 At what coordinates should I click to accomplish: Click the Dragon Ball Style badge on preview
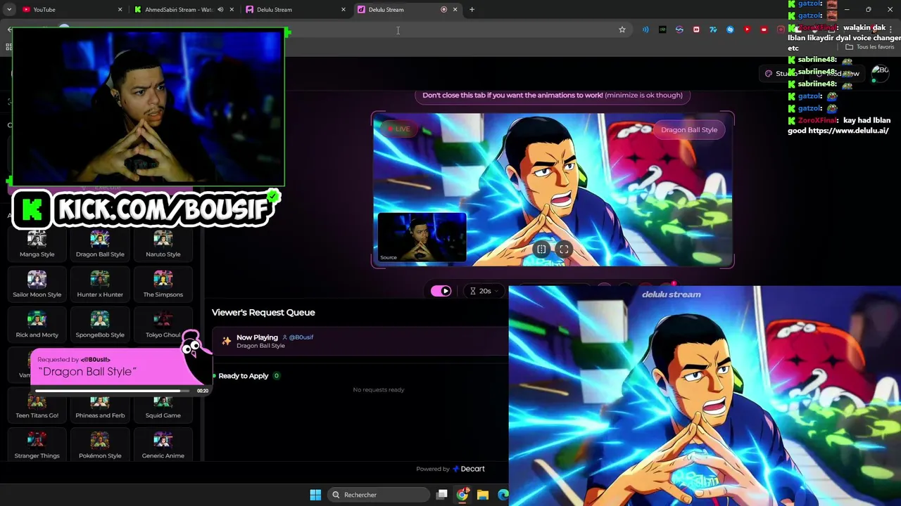tap(689, 129)
